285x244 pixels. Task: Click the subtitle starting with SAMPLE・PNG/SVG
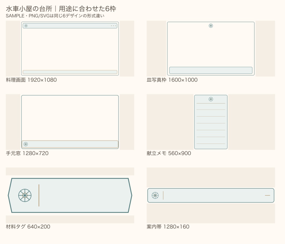(55, 16)
